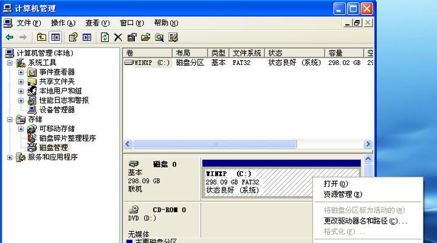Click the Disk 0 (磁盘 0) drive icon
Viewport: 437px width, 243px height.
[x=134, y=164]
